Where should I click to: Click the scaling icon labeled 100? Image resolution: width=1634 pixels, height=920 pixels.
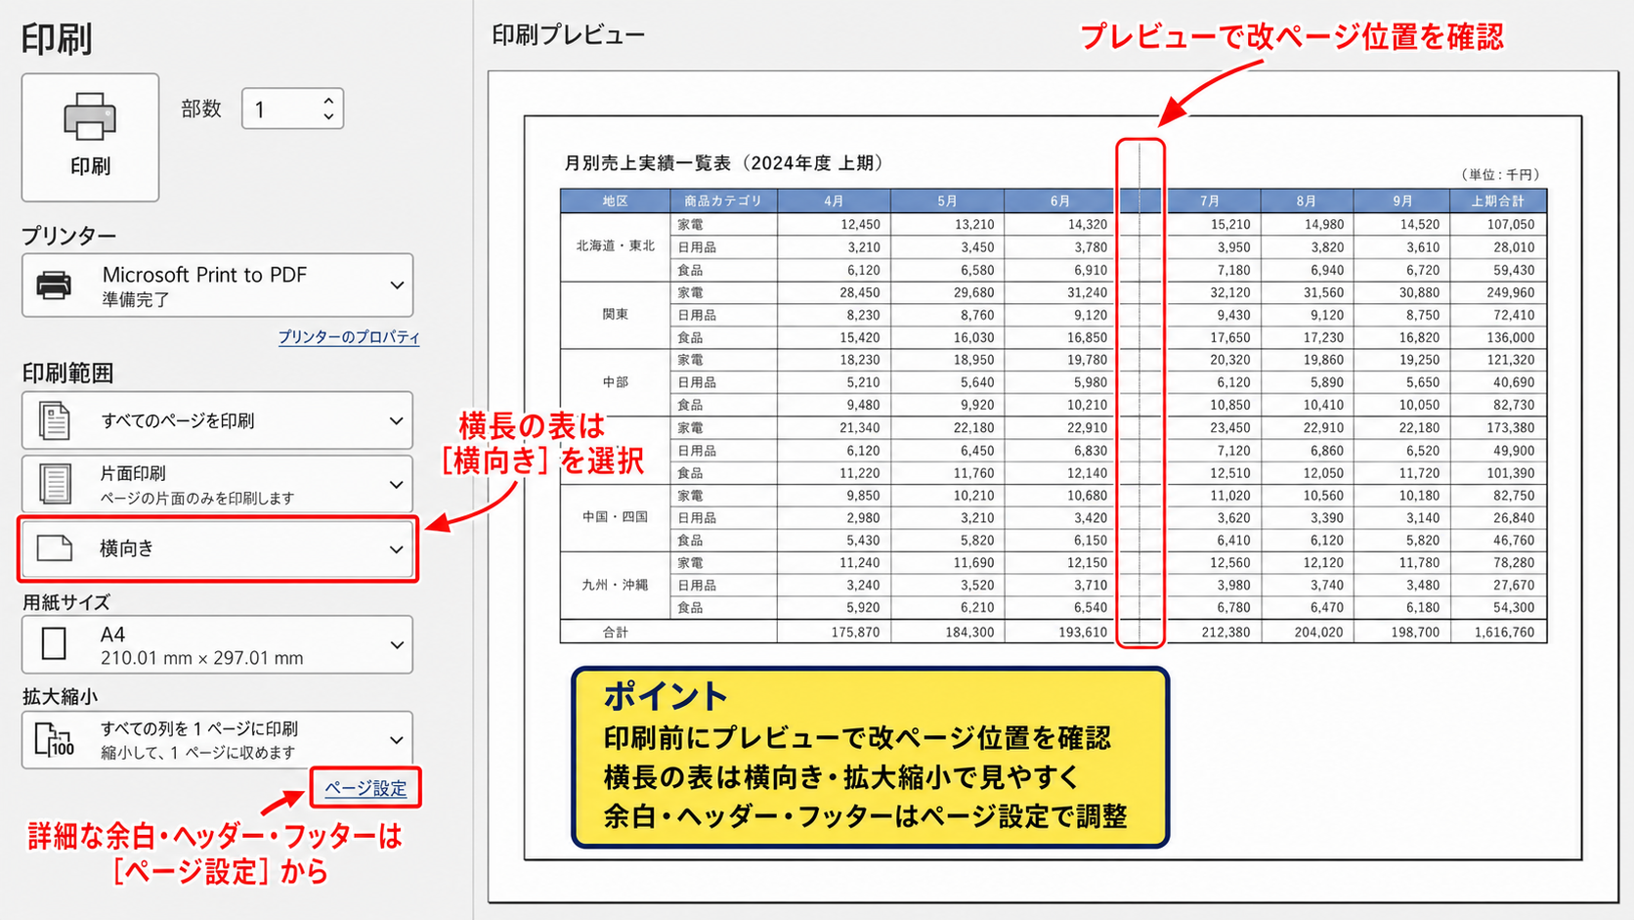pos(55,740)
